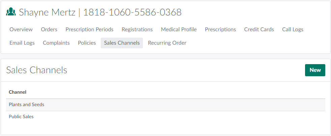331x136 pixels.
Task: Click the Channel column header
Action: click(x=18, y=92)
